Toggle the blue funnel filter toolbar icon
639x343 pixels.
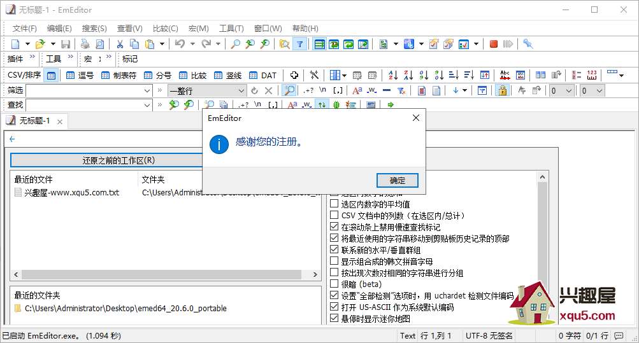(x=300, y=44)
